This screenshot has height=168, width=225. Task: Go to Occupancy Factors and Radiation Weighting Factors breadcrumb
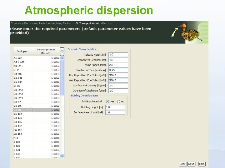[x=41, y=23]
